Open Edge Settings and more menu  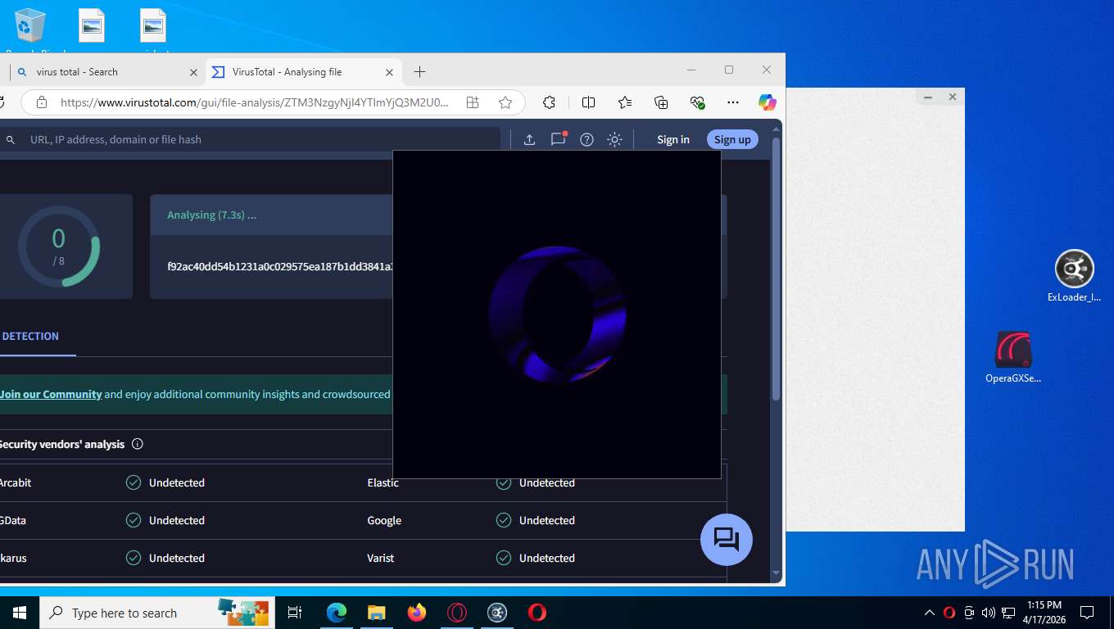[733, 102]
